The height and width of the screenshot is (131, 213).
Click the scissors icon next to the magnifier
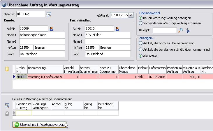click(188, 30)
